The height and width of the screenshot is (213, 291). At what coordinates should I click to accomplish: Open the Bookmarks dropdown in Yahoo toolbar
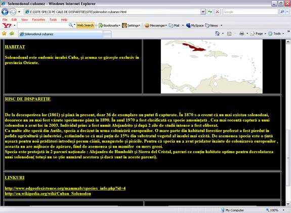[x=109, y=25]
